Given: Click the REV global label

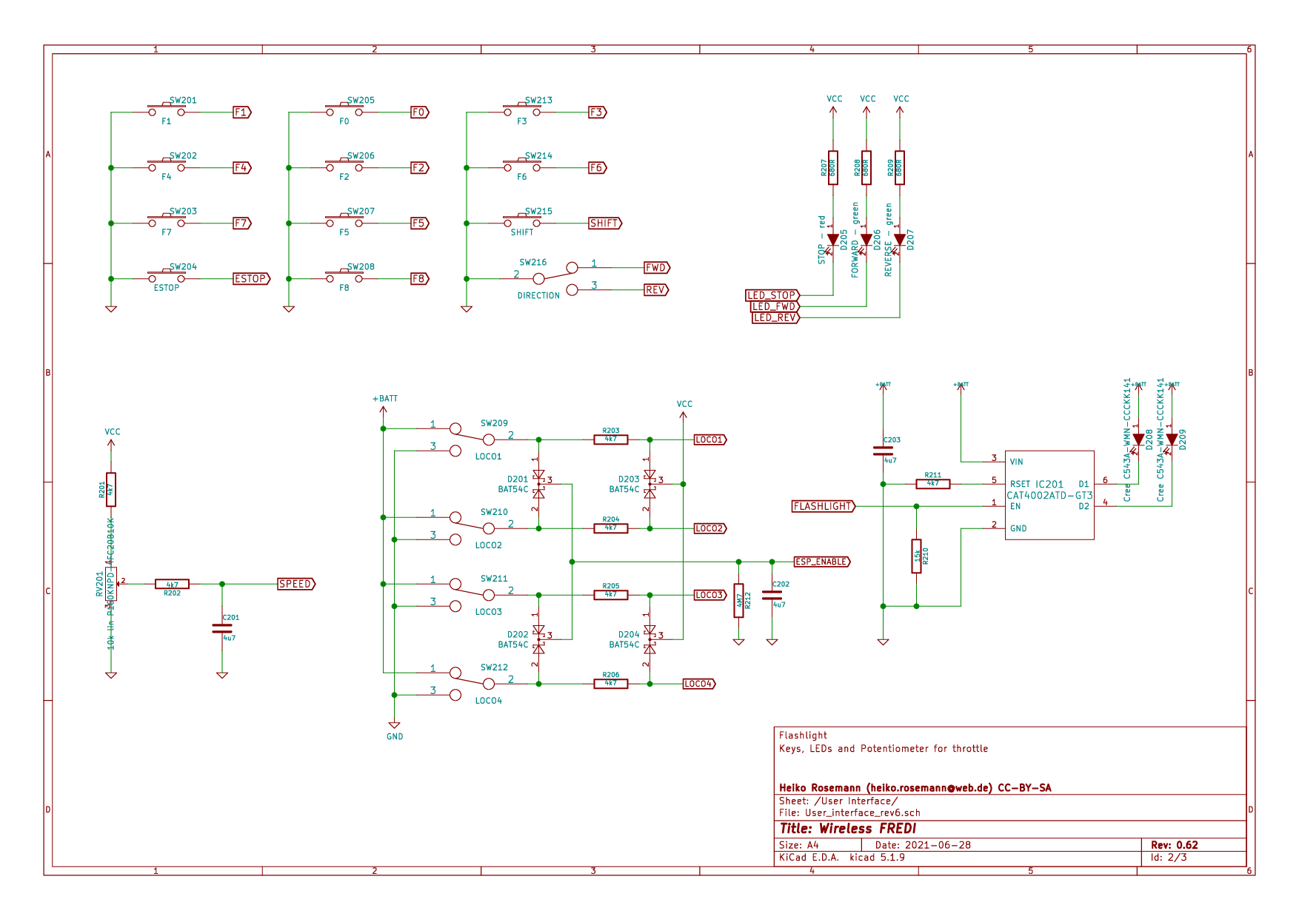Looking at the screenshot, I should click(656, 290).
